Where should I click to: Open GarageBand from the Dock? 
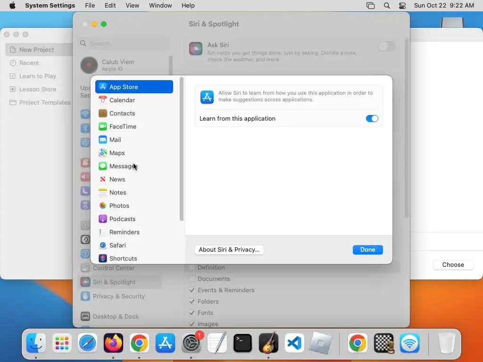coord(268,343)
